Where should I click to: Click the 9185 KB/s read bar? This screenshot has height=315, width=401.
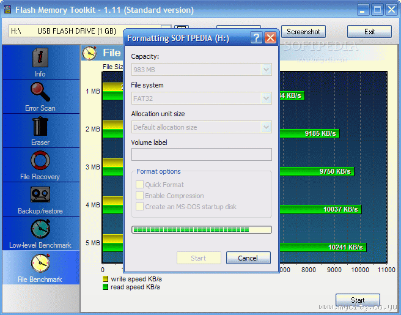point(309,133)
